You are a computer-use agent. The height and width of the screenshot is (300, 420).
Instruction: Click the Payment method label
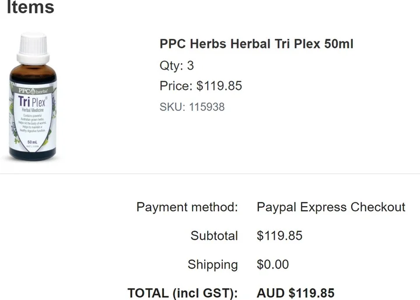[187, 207]
